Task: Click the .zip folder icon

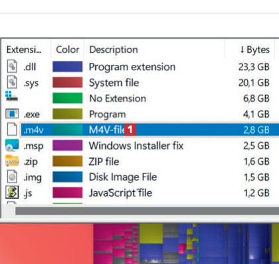Action: point(12,161)
